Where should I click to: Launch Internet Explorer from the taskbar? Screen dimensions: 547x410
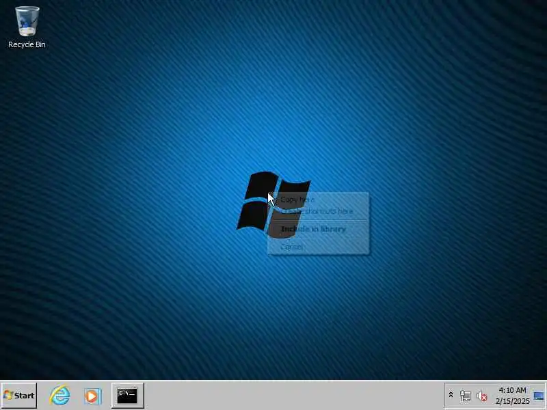(x=60, y=395)
